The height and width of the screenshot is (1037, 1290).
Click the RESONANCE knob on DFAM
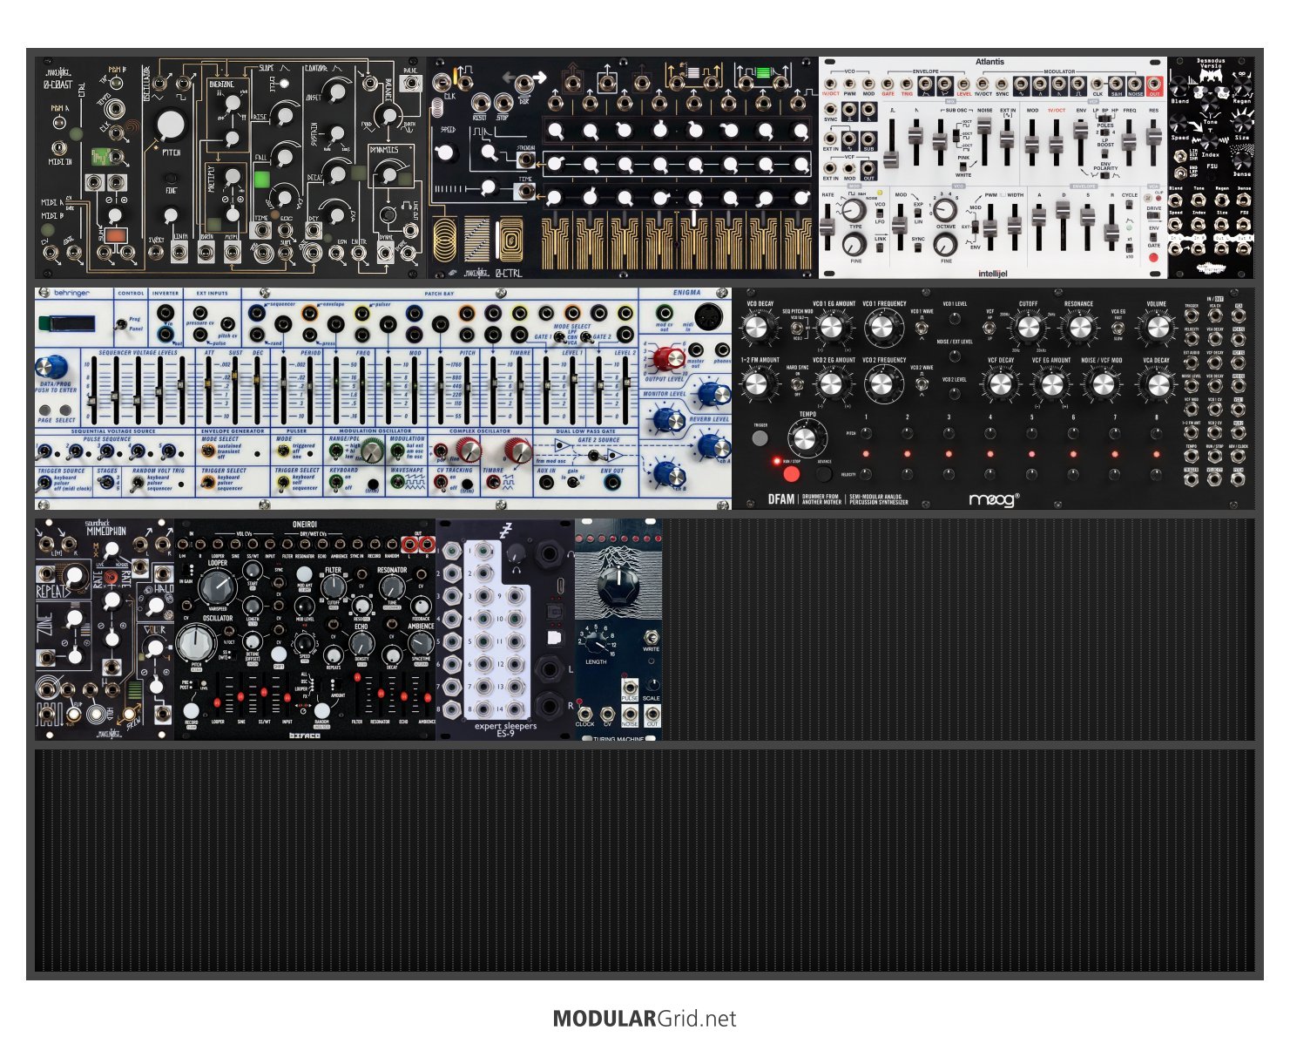click(1078, 327)
